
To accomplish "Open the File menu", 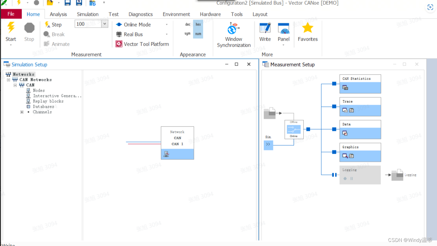I will point(11,14).
